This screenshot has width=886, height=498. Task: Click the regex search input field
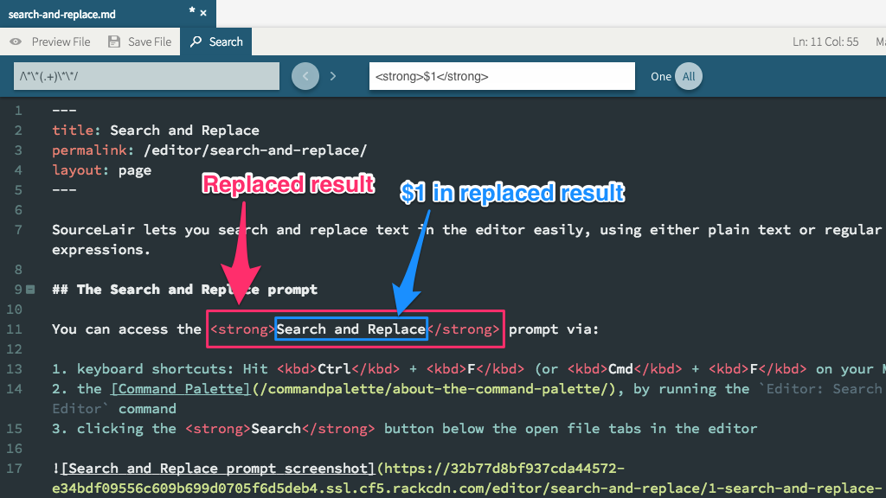click(x=145, y=76)
